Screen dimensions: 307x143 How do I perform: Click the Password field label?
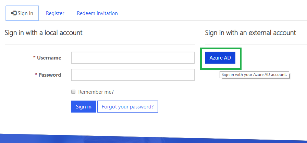[x=50, y=75]
